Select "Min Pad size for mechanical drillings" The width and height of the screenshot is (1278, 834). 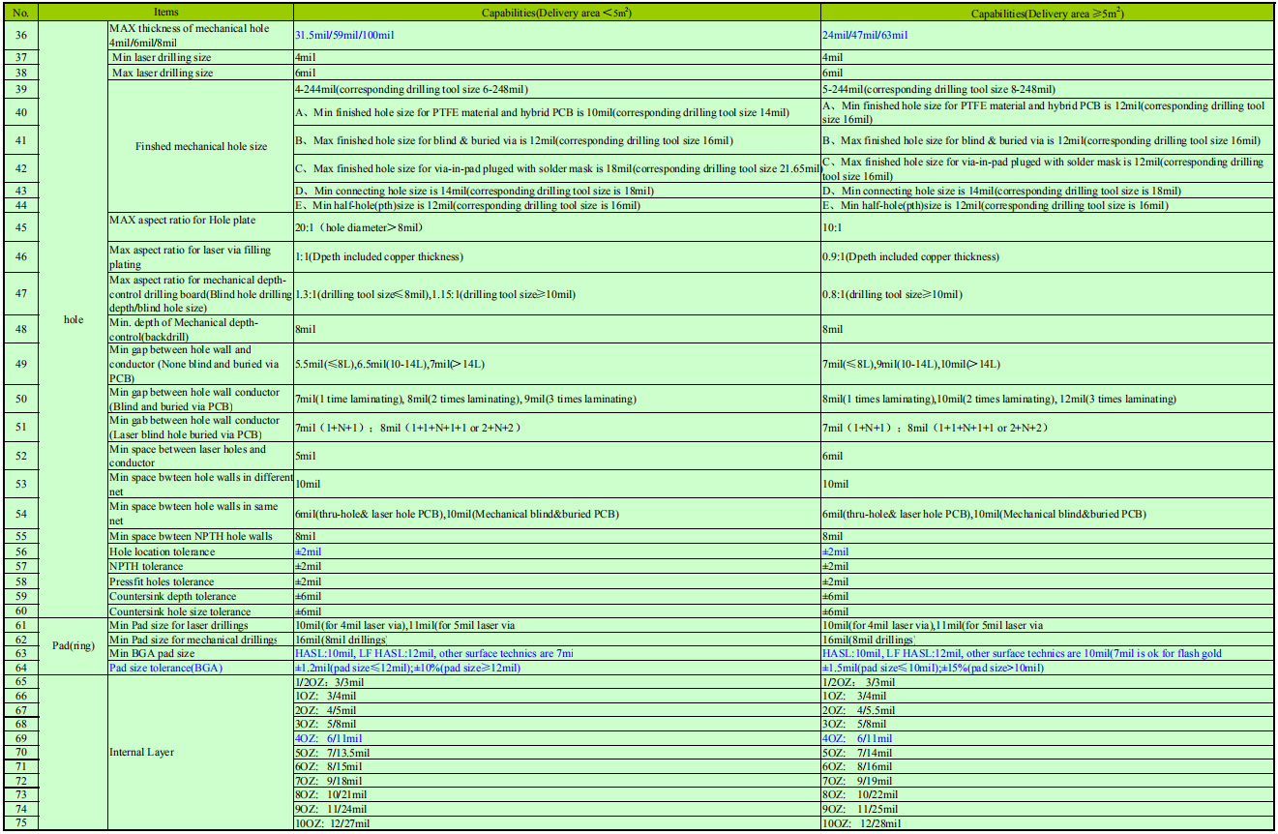tap(200, 640)
